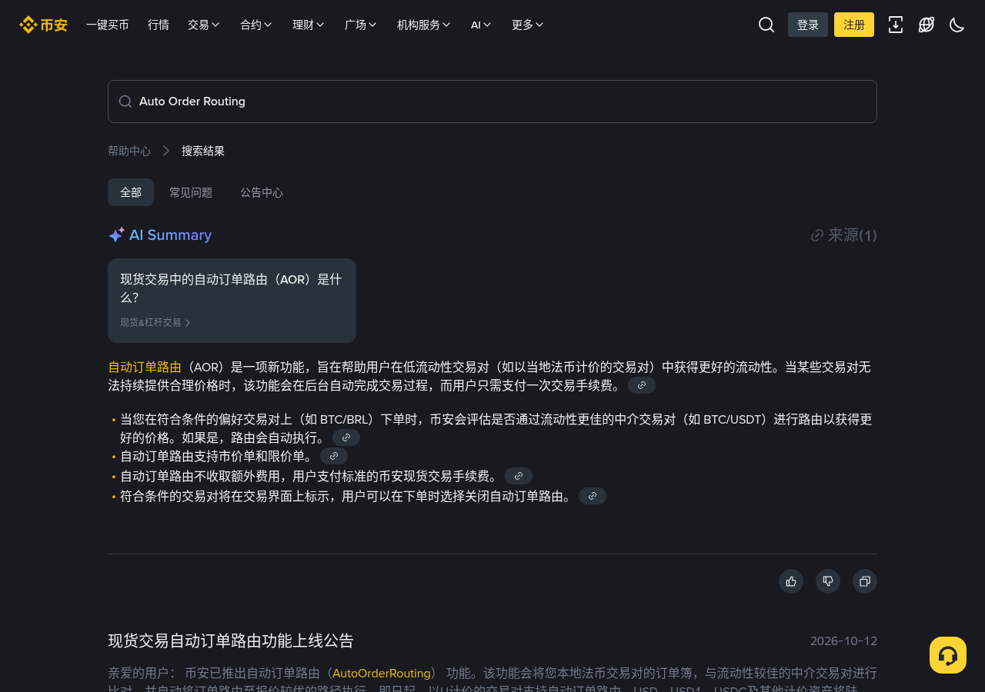Click source link icon after 路由会自动执行。
The width and height of the screenshot is (985, 692).
pos(346,437)
